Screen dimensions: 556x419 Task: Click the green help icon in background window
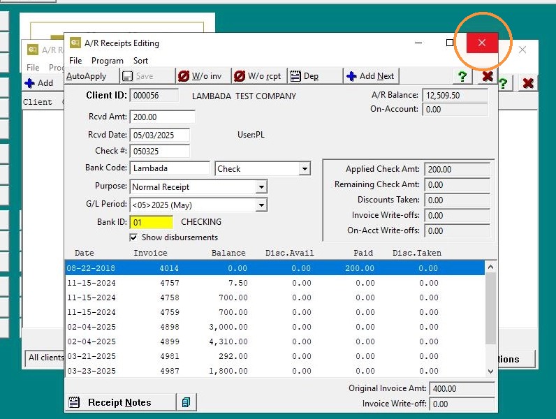click(503, 84)
